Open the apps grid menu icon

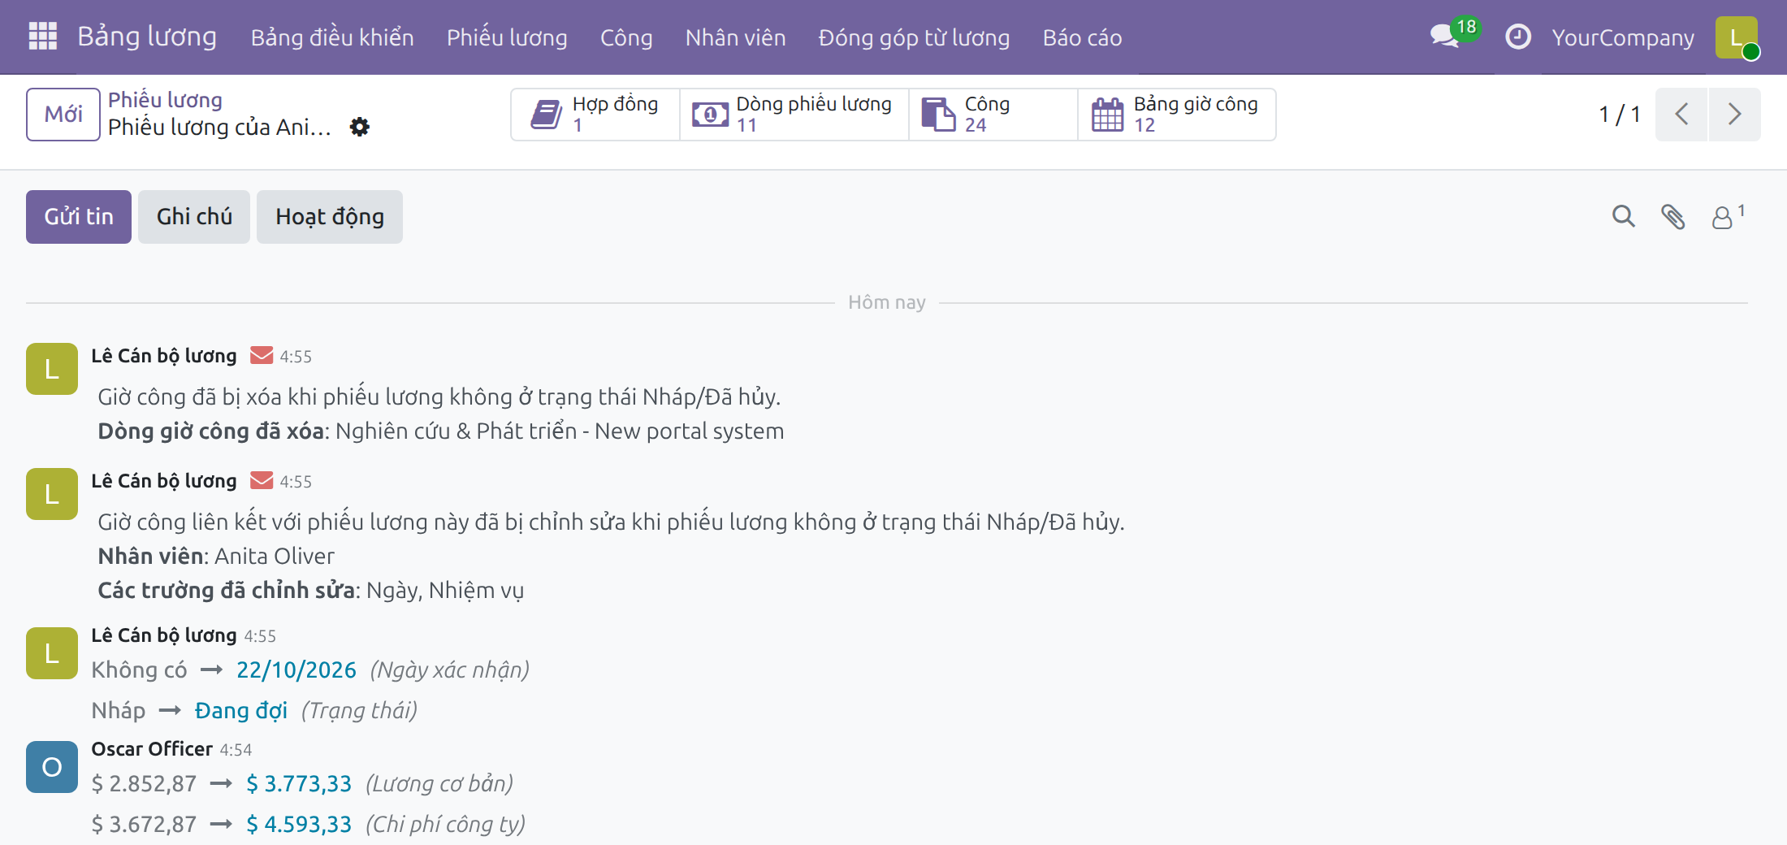click(42, 37)
